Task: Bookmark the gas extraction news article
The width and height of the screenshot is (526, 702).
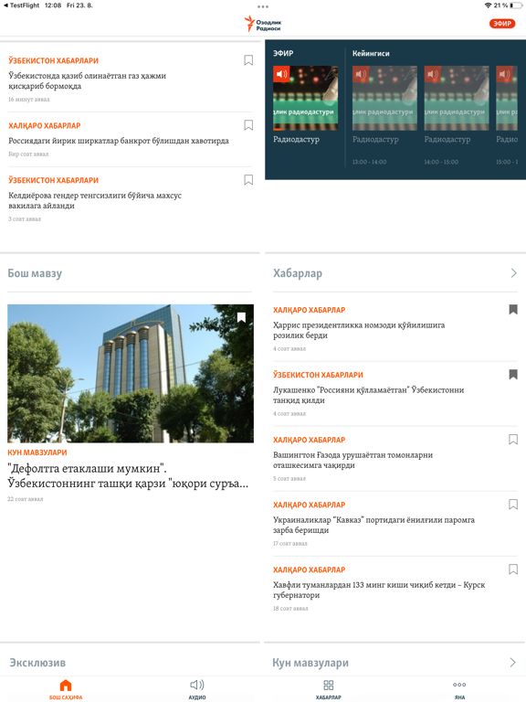Action: point(248,60)
